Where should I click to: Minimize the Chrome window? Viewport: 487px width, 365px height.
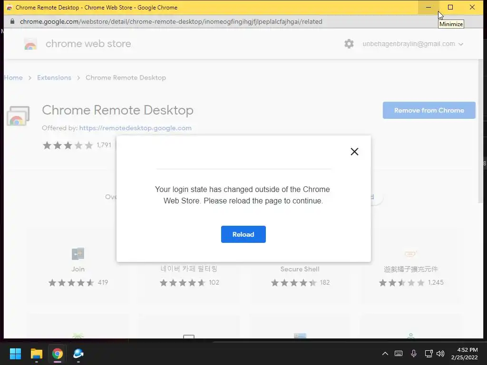[x=429, y=7]
